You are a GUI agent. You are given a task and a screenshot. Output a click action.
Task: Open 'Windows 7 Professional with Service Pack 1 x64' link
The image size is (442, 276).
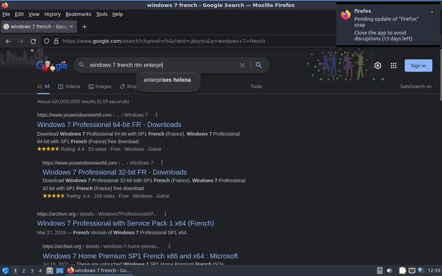tap(125, 223)
